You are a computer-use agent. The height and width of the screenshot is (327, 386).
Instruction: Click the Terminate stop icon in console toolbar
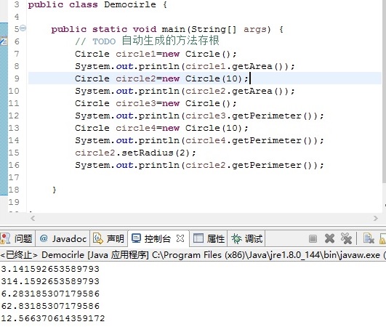[313, 238]
